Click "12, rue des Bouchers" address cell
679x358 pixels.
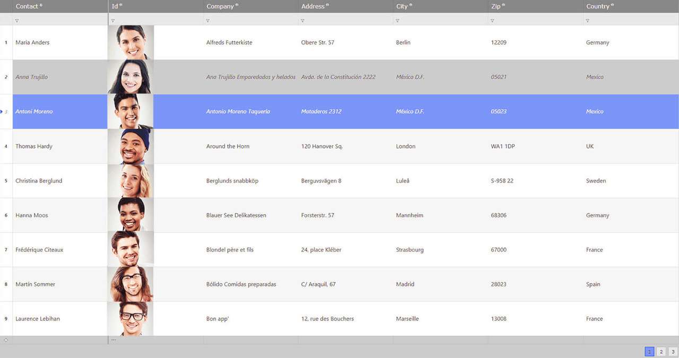point(327,319)
